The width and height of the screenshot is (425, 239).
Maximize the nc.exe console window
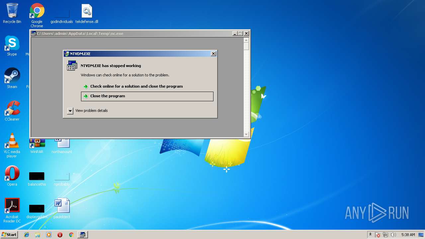pyautogui.click(x=240, y=34)
